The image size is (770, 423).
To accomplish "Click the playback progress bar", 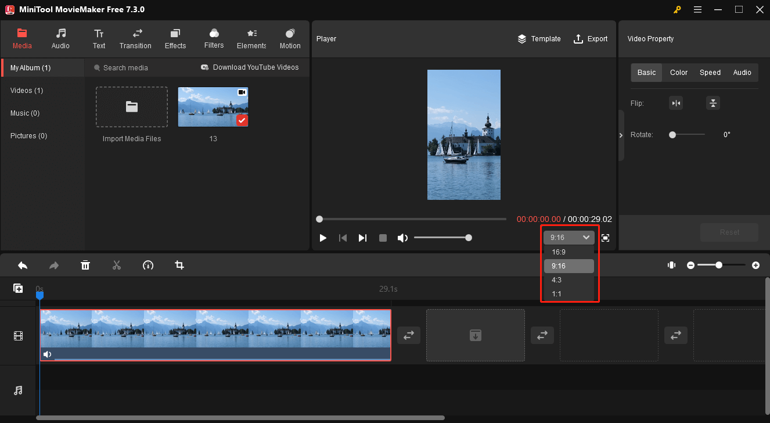I will [x=412, y=219].
